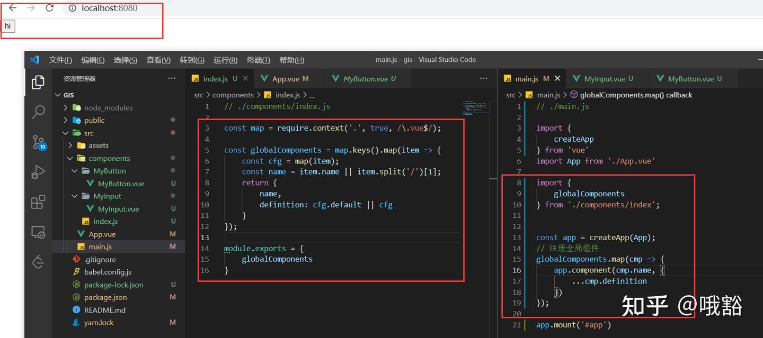Click the info icon next to README.md
Screen dimensions: 763x338
click(75, 310)
